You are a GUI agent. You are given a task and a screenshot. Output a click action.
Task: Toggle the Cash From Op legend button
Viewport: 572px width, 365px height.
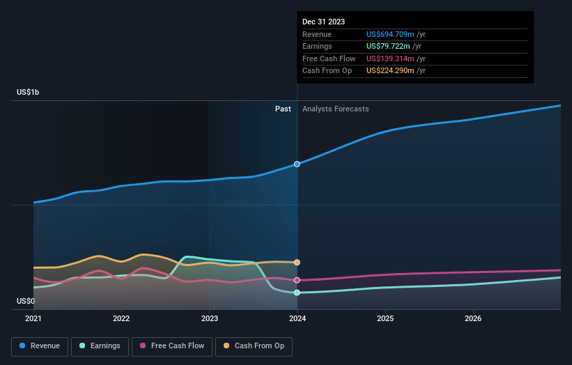254,346
